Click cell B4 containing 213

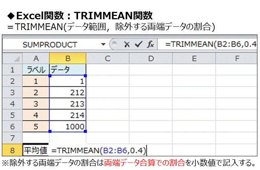click(68, 104)
